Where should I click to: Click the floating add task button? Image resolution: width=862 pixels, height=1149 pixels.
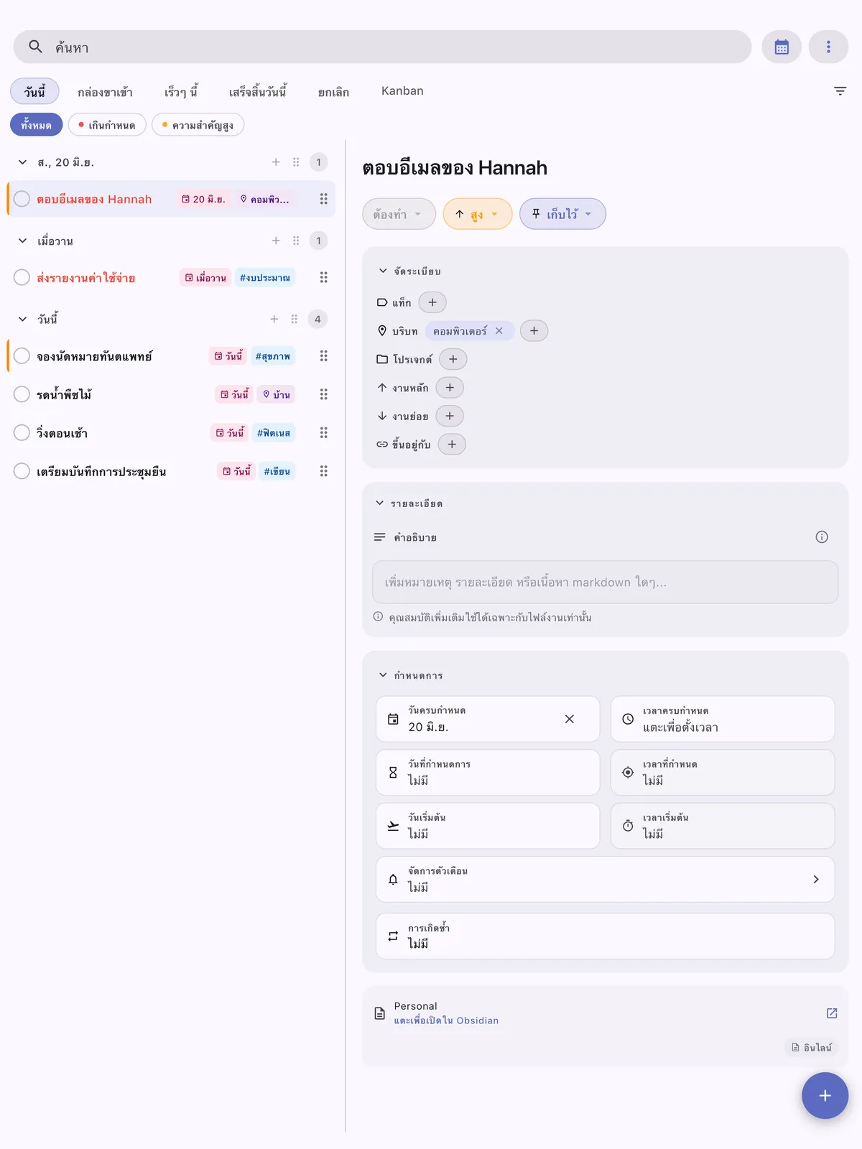[x=825, y=1095]
